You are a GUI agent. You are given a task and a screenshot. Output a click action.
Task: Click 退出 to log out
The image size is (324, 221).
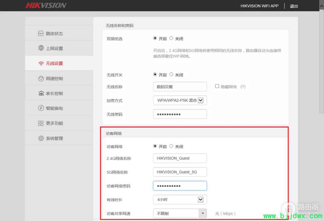pyautogui.click(x=294, y=6)
